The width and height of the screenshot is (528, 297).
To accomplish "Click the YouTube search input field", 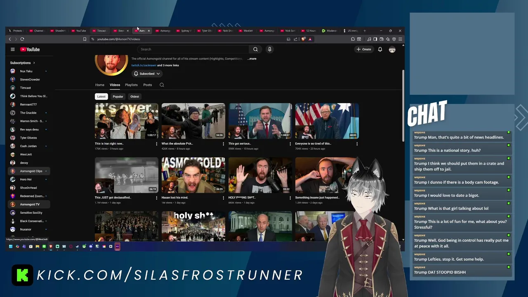I will [x=193, y=49].
